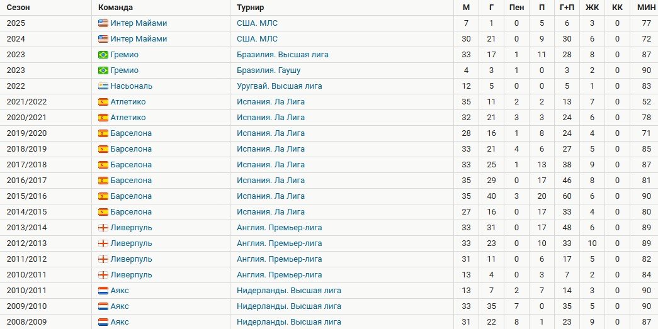Click the Турнир column header
Image resolution: width=658 pixels, height=329 pixels.
point(250,8)
